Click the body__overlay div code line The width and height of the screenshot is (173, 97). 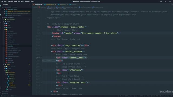(70, 46)
